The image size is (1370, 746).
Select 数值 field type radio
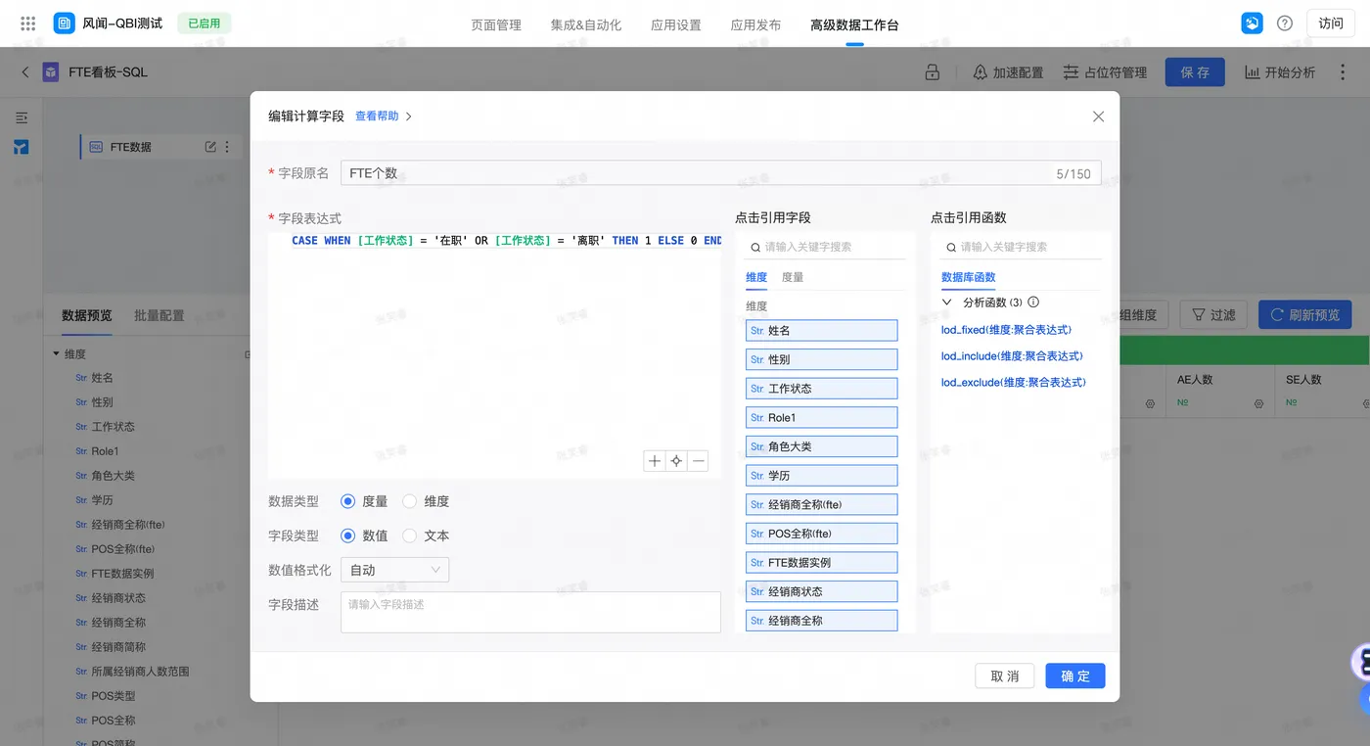[347, 536]
